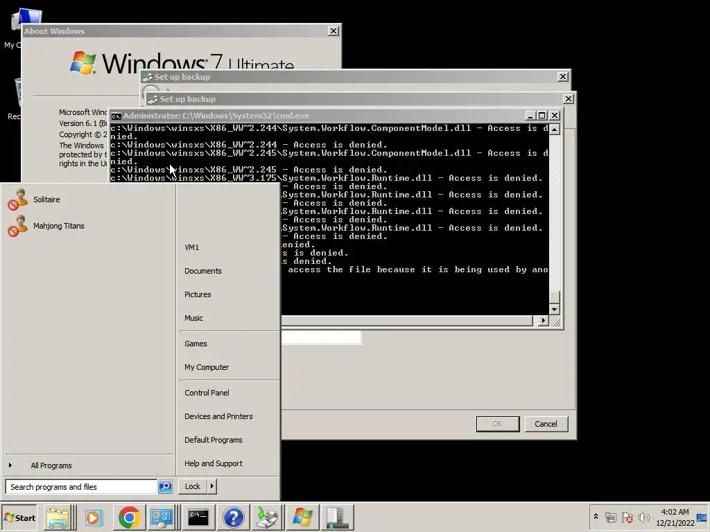Expand All Programs in the Start menu
This screenshot has height=532, width=710.
[89, 465]
